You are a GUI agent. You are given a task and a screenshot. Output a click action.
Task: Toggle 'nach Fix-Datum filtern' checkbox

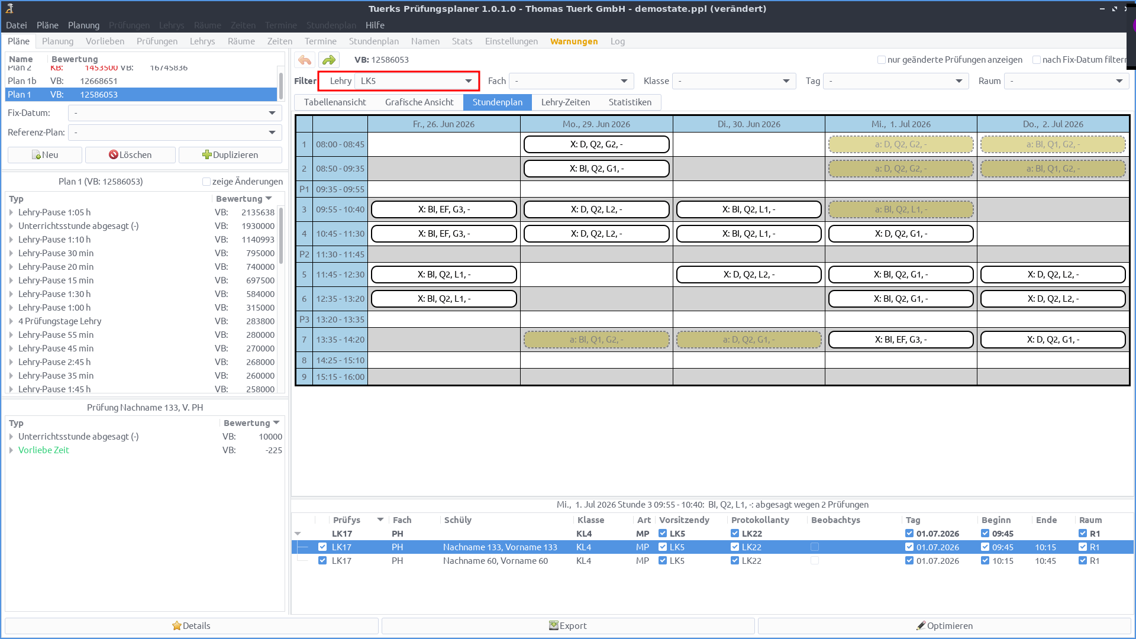(x=1037, y=60)
